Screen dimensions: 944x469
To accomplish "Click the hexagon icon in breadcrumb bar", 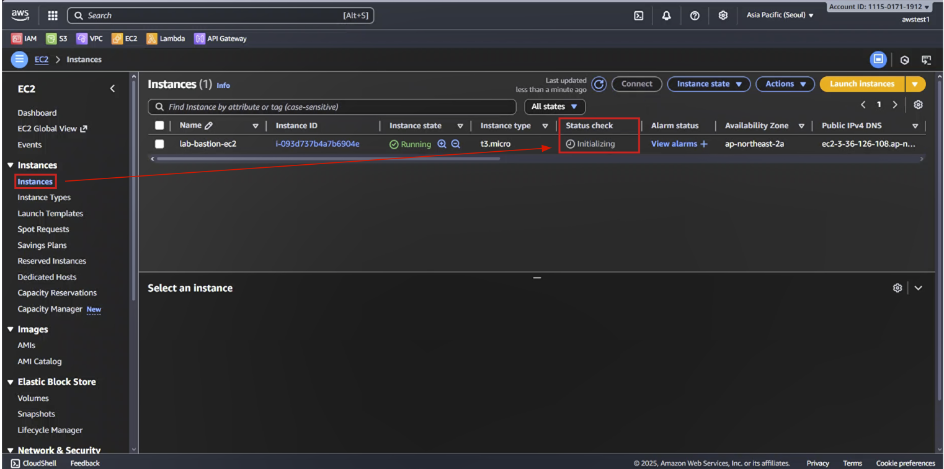I will point(904,60).
